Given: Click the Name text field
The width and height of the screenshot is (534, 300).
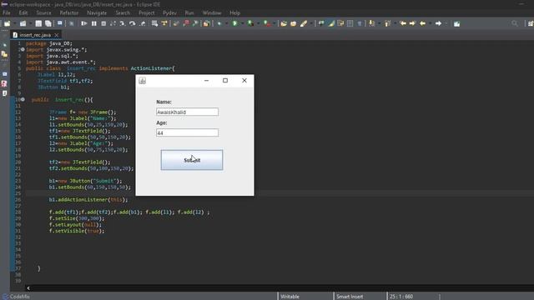Looking at the screenshot, I should click(187, 112).
